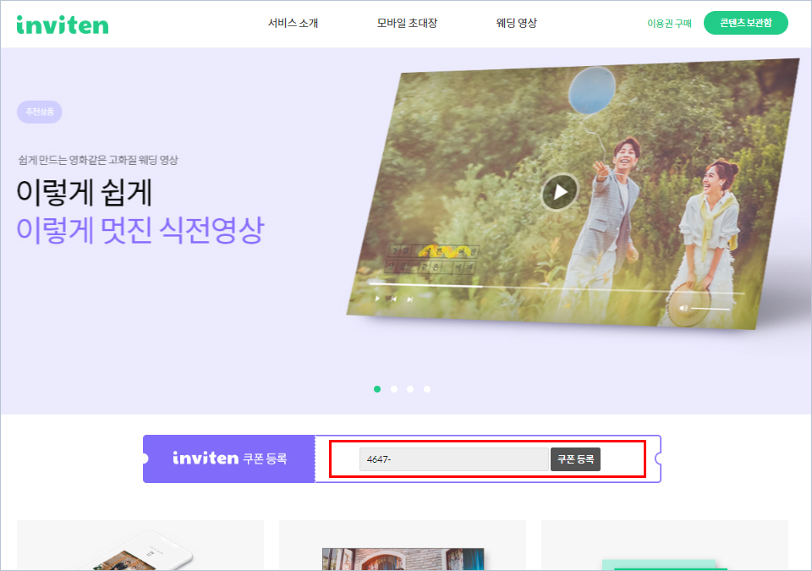Click the coupon code input field

tap(453, 459)
